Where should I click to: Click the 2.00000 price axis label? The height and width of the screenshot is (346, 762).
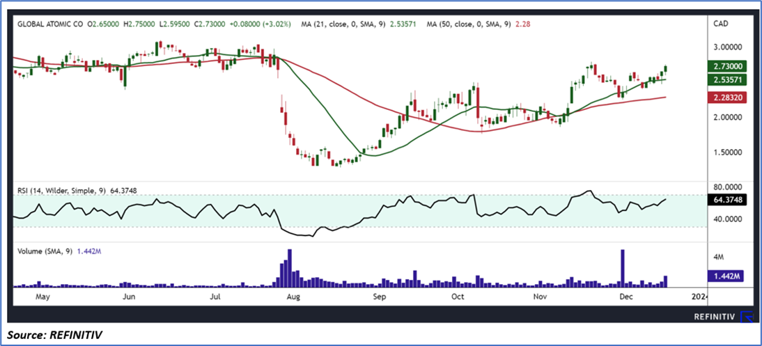pyautogui.click(x=727, y=117)
